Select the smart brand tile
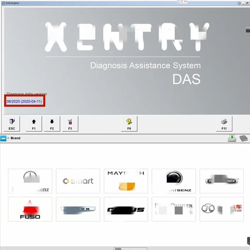 click(78, 181)
